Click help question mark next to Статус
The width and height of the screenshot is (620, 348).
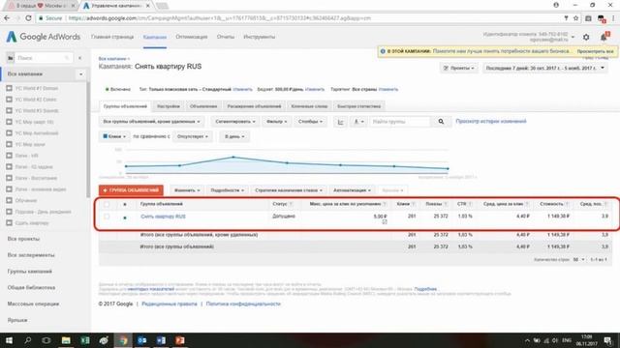click(x=291, y=204)
